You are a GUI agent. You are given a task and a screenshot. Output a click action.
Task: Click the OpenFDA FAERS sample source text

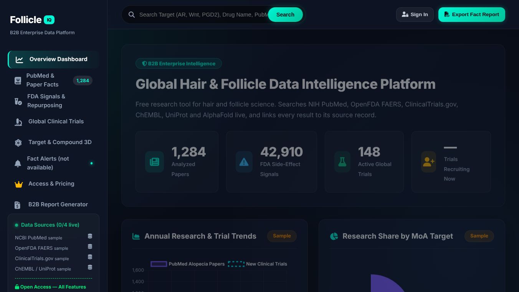pos(41,248)
